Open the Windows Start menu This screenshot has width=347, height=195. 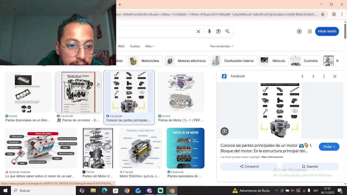point(5,191)
